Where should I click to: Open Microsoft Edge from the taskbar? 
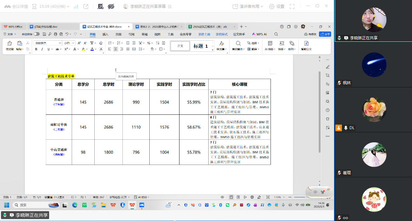[x=74, y=205]
